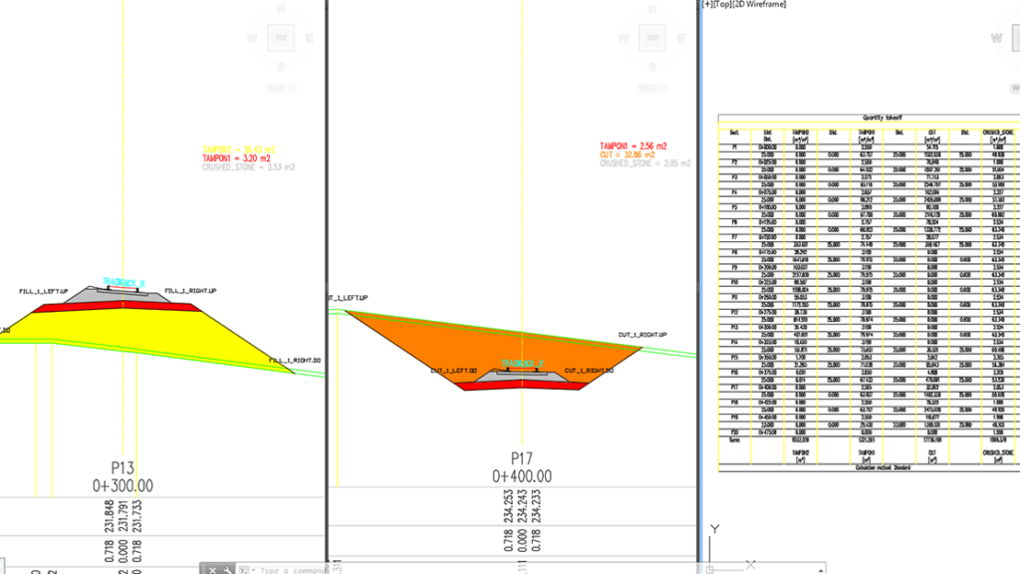1020x574 pixels.
Task: Click the CUT = 32.86 m2 annotation
Action: [x=628, y=154]
